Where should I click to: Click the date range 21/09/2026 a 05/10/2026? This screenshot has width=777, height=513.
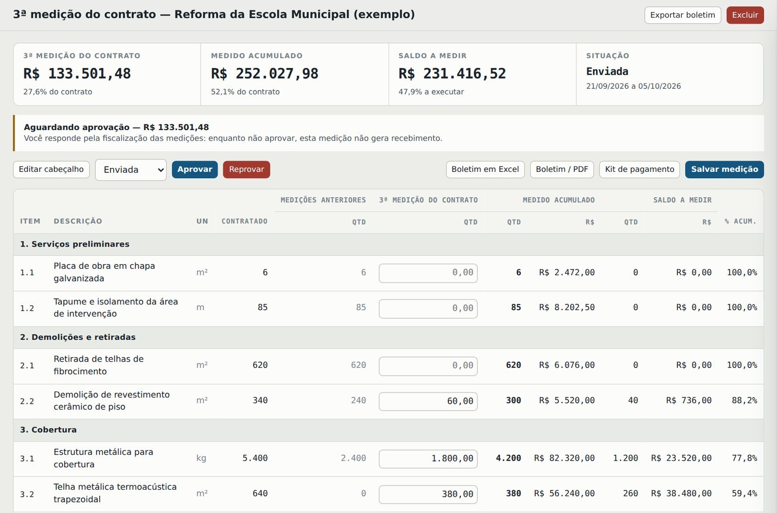coord(633,86)
